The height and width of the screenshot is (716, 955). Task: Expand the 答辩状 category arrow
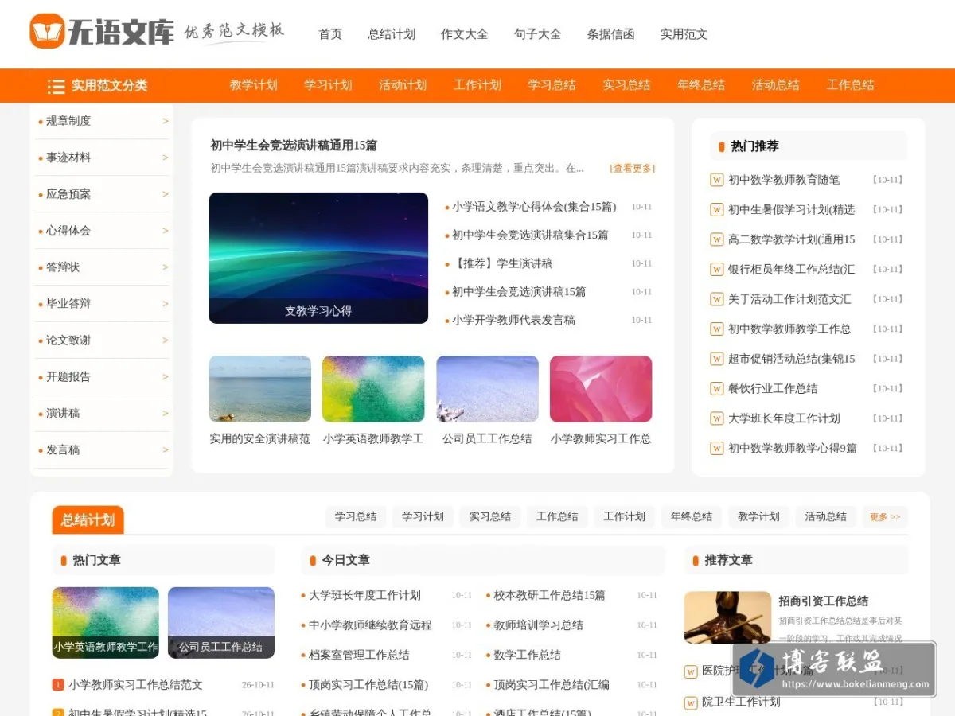pyautogui.click(x=166, y=267)
